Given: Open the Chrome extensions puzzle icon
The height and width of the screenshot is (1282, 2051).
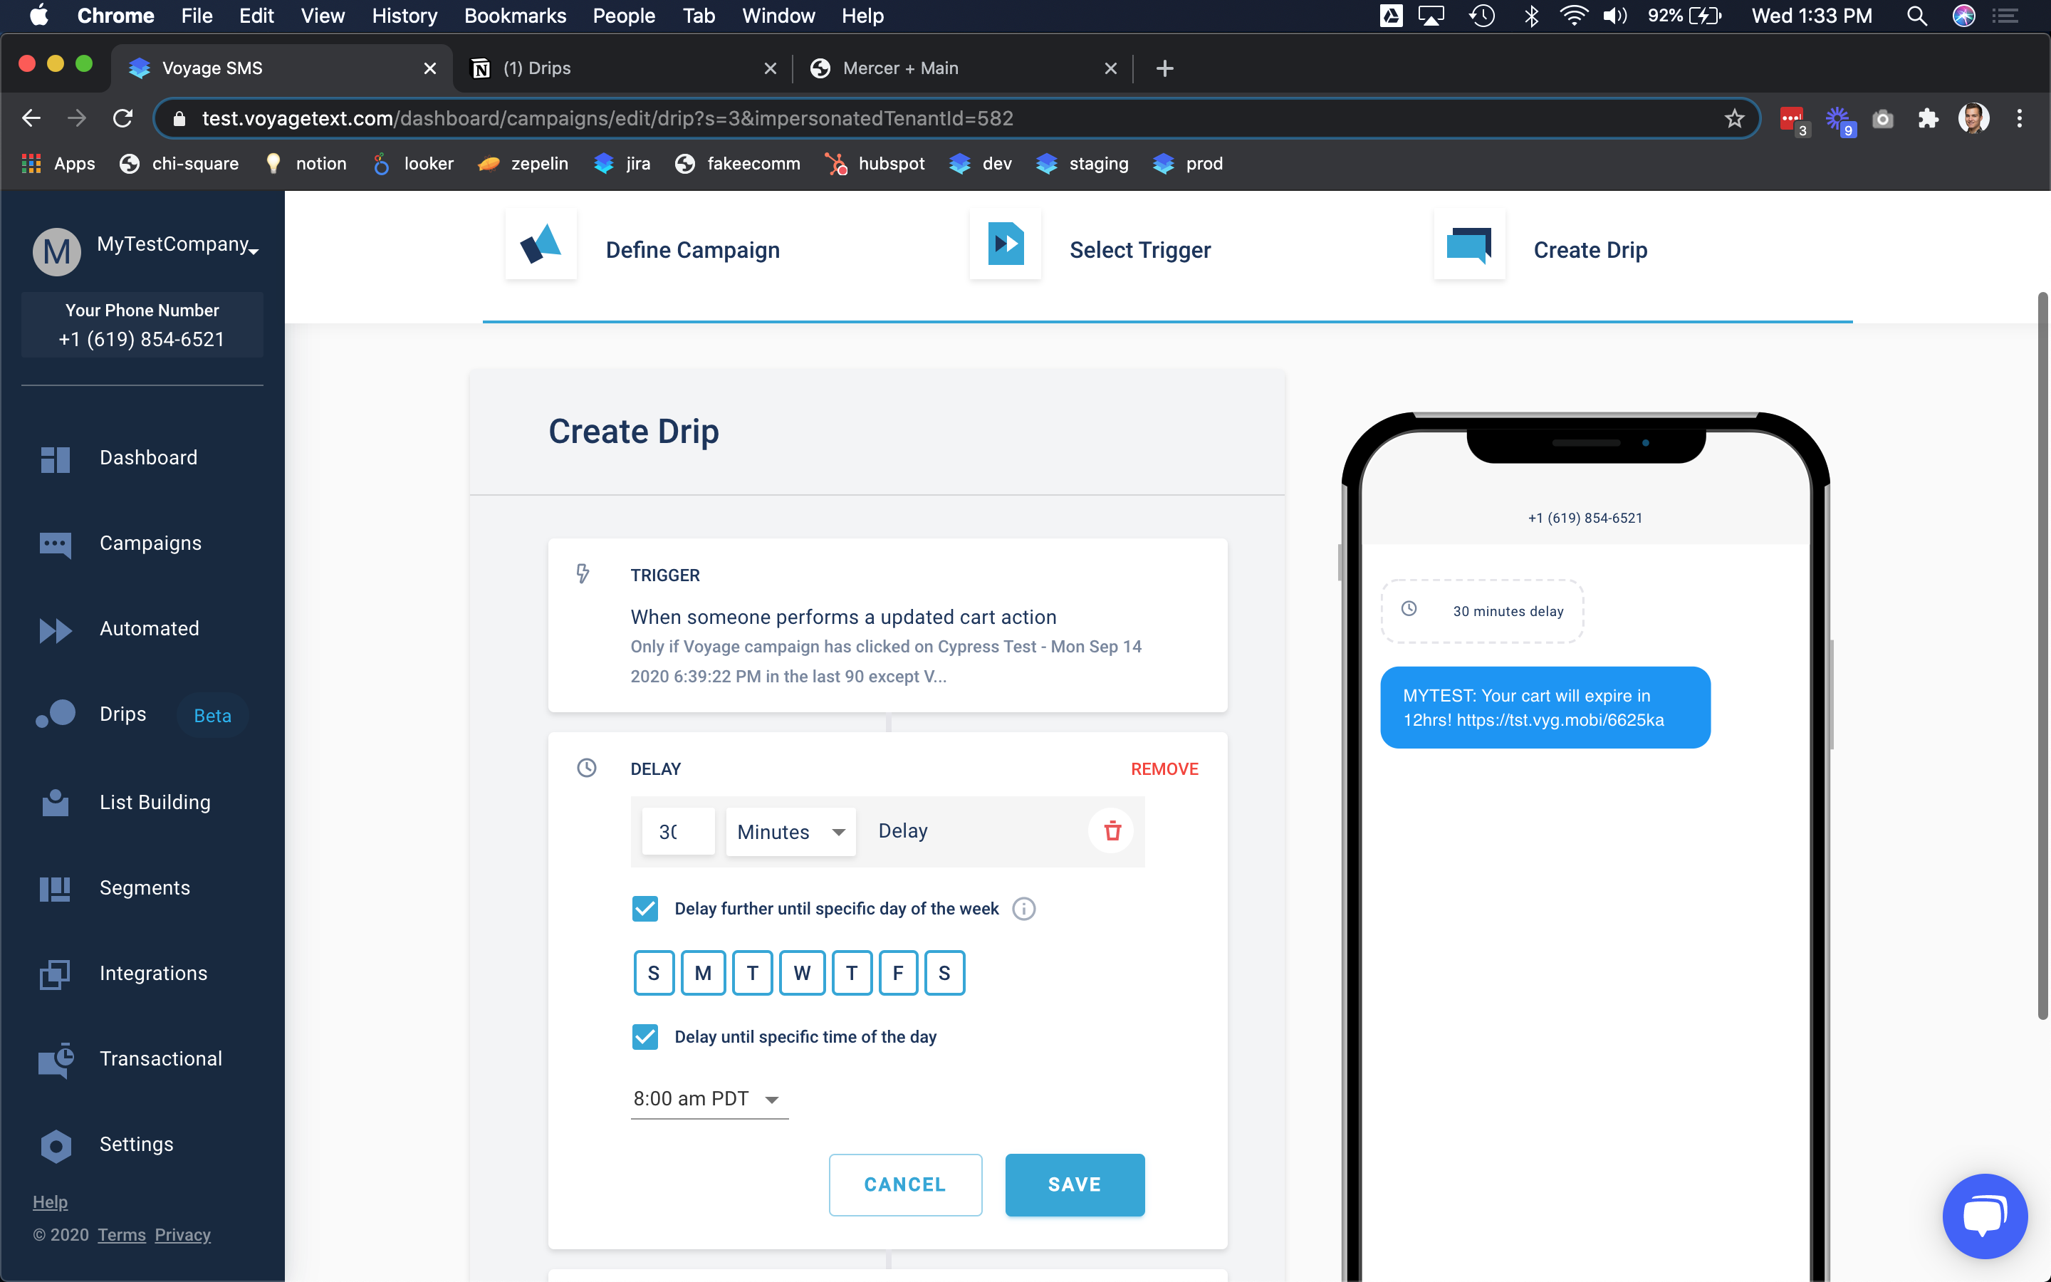Looking at the screenshot, I should coord(1928,119).
